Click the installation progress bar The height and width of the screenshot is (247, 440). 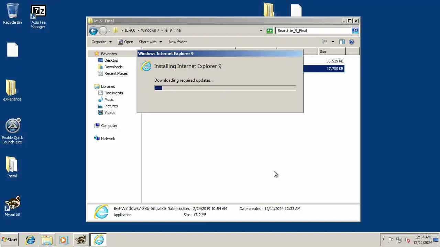(x=225, y=88)
